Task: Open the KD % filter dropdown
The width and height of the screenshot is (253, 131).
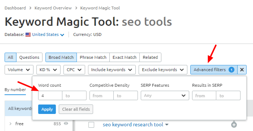Action: [x=48, y=70]
